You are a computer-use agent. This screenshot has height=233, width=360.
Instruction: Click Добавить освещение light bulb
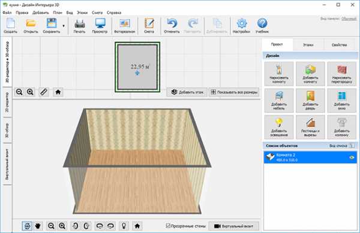pos(279,127)
